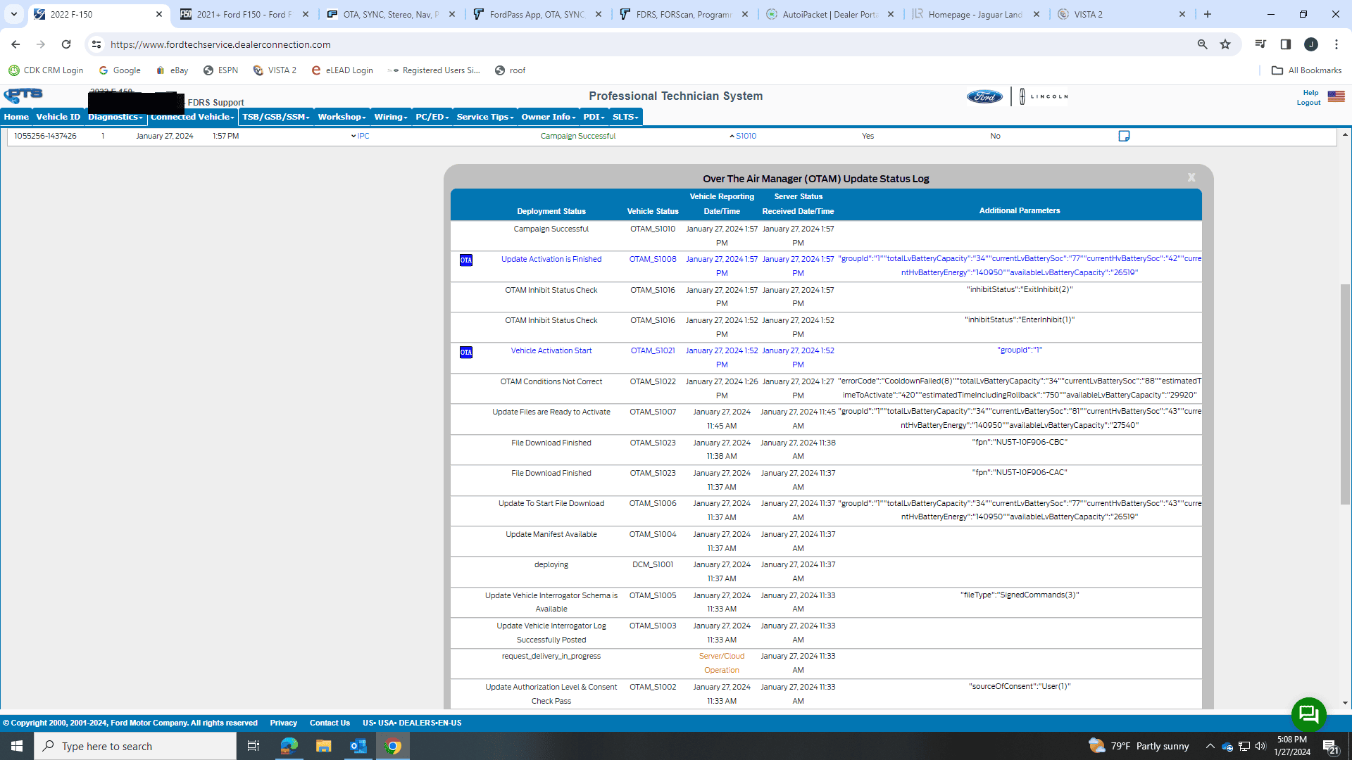Click the PTS logo icon
The width and height of the screenshot is (1352, 760).
(x=23, y=95)
